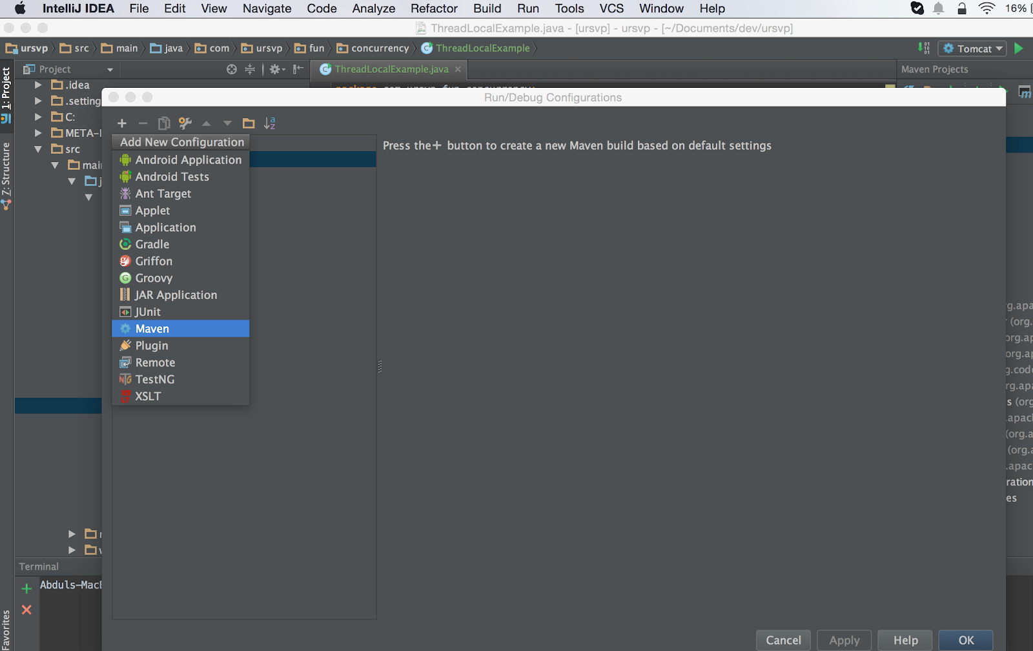Pick TestNG from the list
Viewport: 1033px width, 651px height.
(181, 379)
